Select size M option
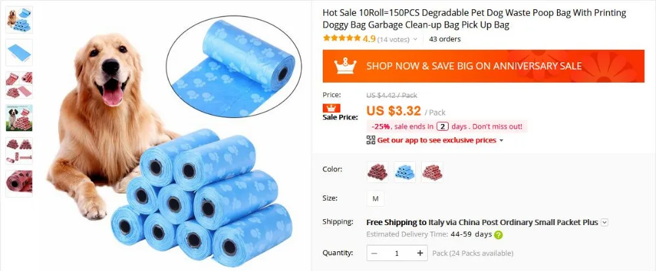656x271 pixels. [x=375, y=199]
